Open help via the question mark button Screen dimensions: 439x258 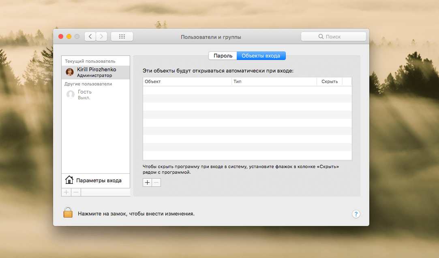tap(356, 214)
